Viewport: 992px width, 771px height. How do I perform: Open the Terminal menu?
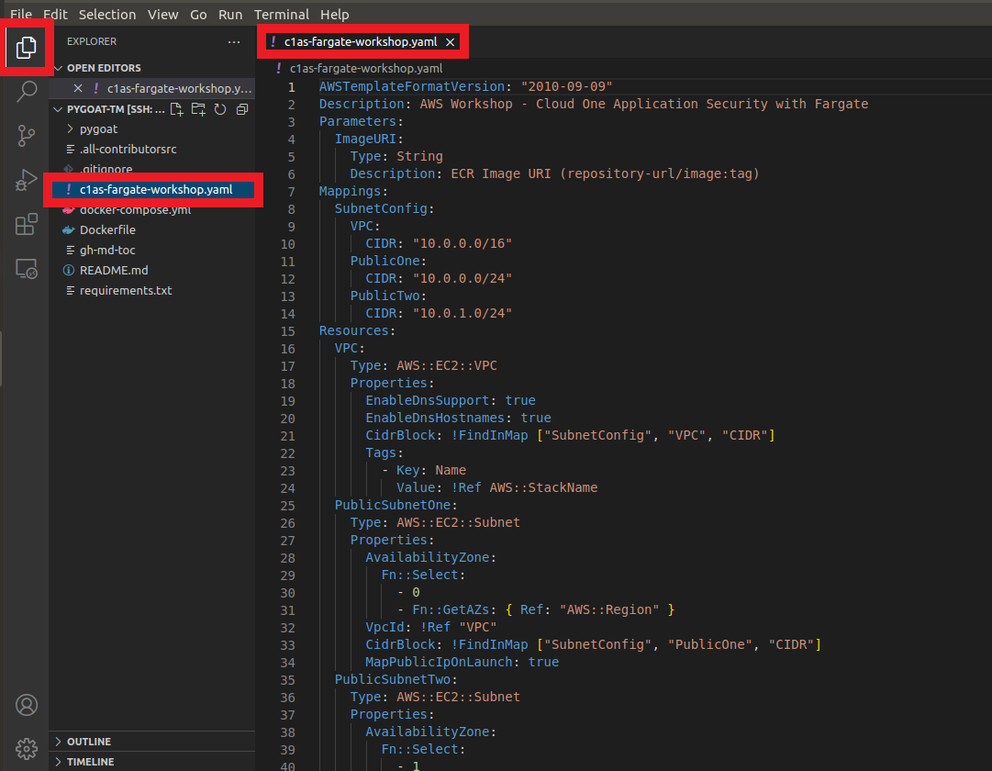[282, 14]
